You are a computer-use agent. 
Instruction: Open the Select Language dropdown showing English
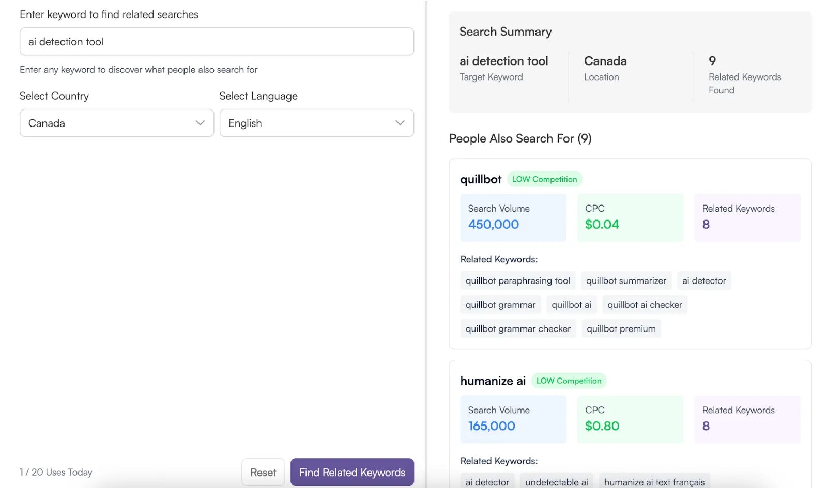[x=317, y=123]
